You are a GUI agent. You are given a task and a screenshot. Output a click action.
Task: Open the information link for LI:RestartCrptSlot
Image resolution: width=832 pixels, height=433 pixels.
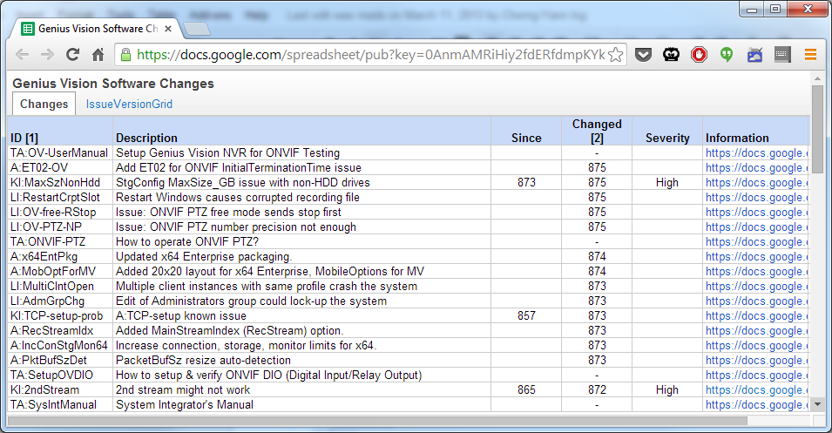pos(756,198)
